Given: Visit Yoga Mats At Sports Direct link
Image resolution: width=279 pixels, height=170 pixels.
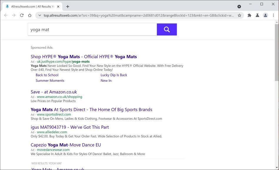Looking at the screenshot, I should pyautogui.click(x=91, y=109).
